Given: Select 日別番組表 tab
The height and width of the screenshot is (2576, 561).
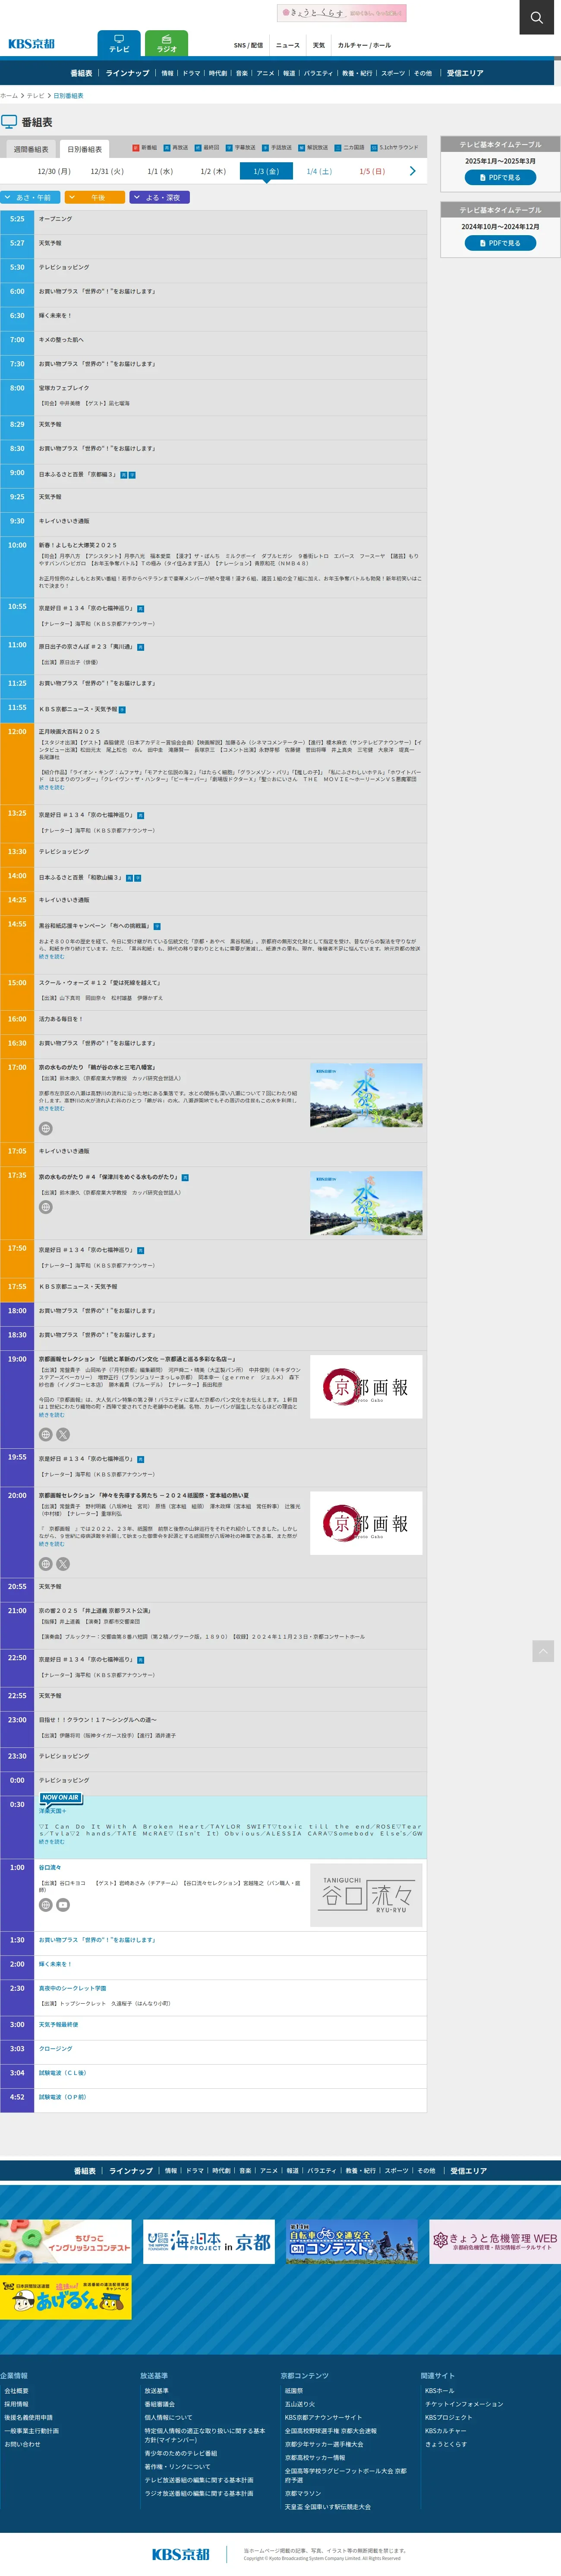Looking at the screenshot, I should click(x=85, y=149).
